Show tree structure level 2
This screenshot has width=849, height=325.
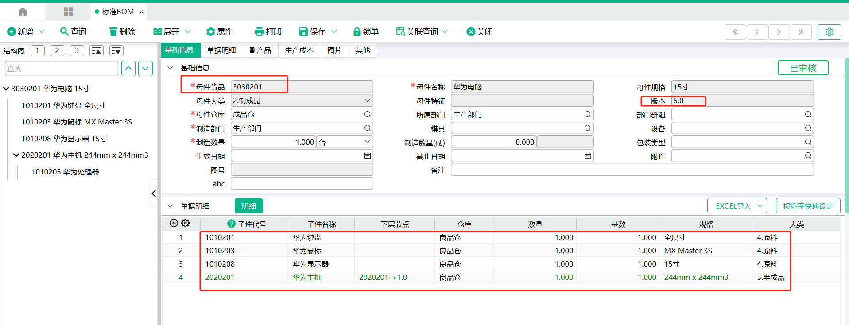57,50
